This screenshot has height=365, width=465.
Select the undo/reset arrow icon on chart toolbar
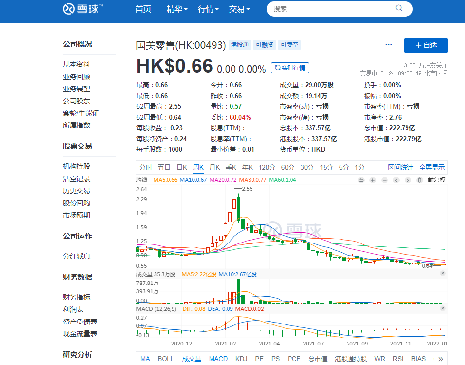(x=361, y=180)
